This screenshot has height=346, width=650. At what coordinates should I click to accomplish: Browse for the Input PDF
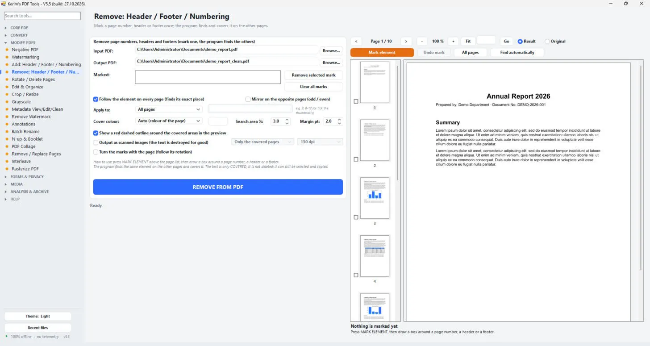pos(331,50)
